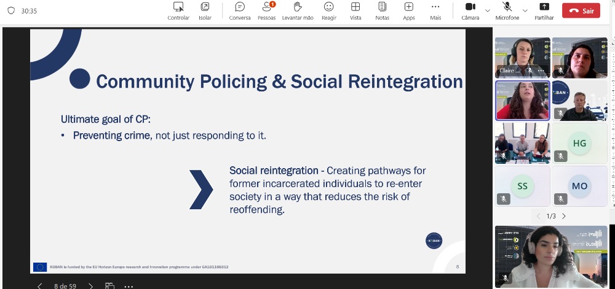Select the meeting room group video tile

pos(522,143)
